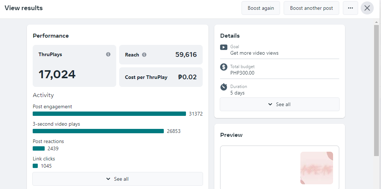Click the Reach 59,616 tile
The width and height of the screenshot is (381, 189).
[x=161, y=55]
